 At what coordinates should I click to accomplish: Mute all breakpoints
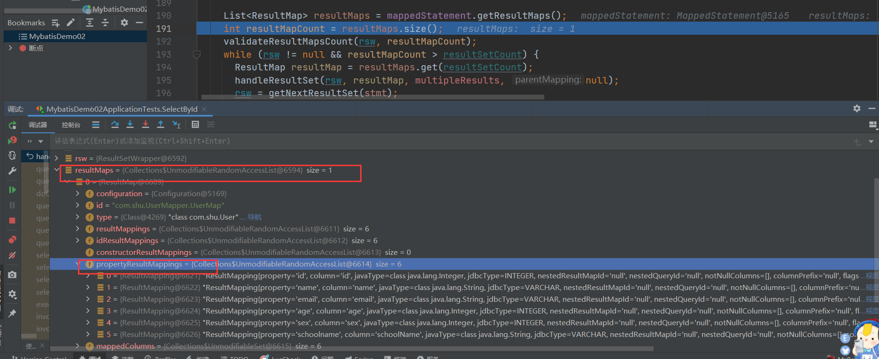click(12, 255)
